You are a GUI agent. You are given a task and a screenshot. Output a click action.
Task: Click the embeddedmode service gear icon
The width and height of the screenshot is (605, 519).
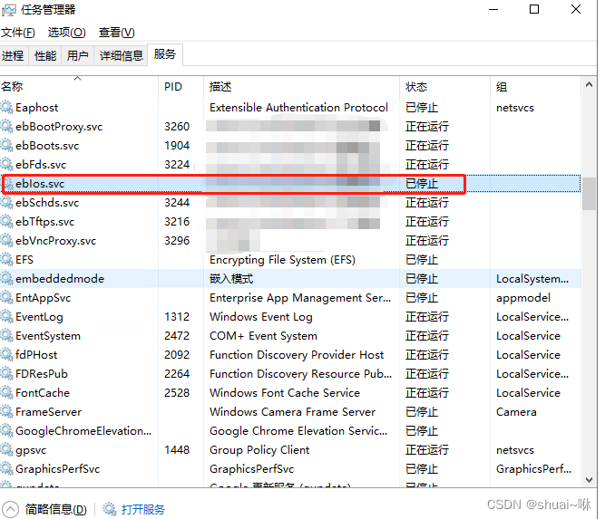coord(7,279)
